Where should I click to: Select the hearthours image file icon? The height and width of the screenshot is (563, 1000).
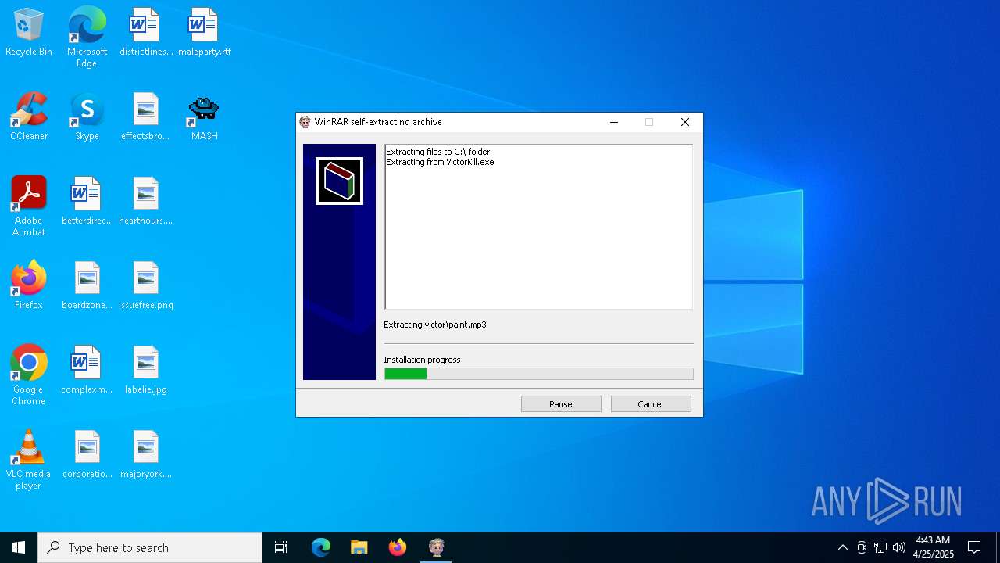(x=145, y=202)
